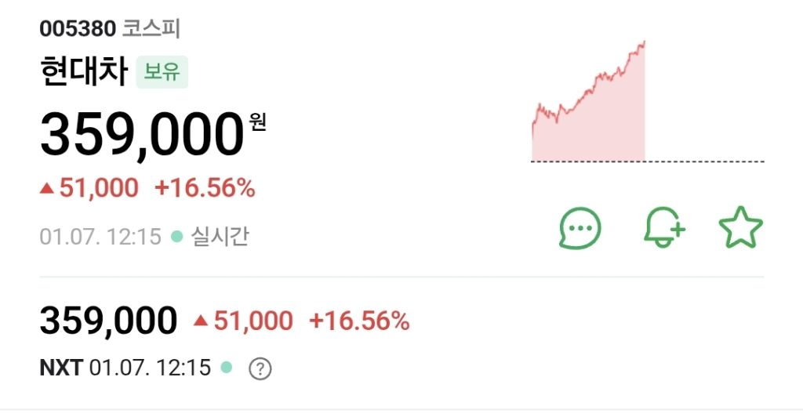Open the NXT help question mark icon
Screen dimensions: 803x417
pyautogui.click(x=260, y=368)
